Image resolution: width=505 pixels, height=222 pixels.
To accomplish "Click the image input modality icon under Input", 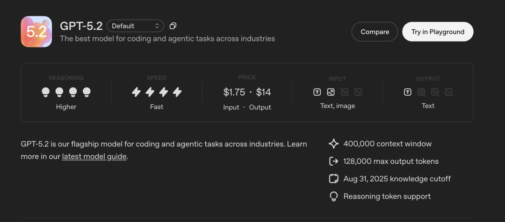I will [x=331, y=92].
